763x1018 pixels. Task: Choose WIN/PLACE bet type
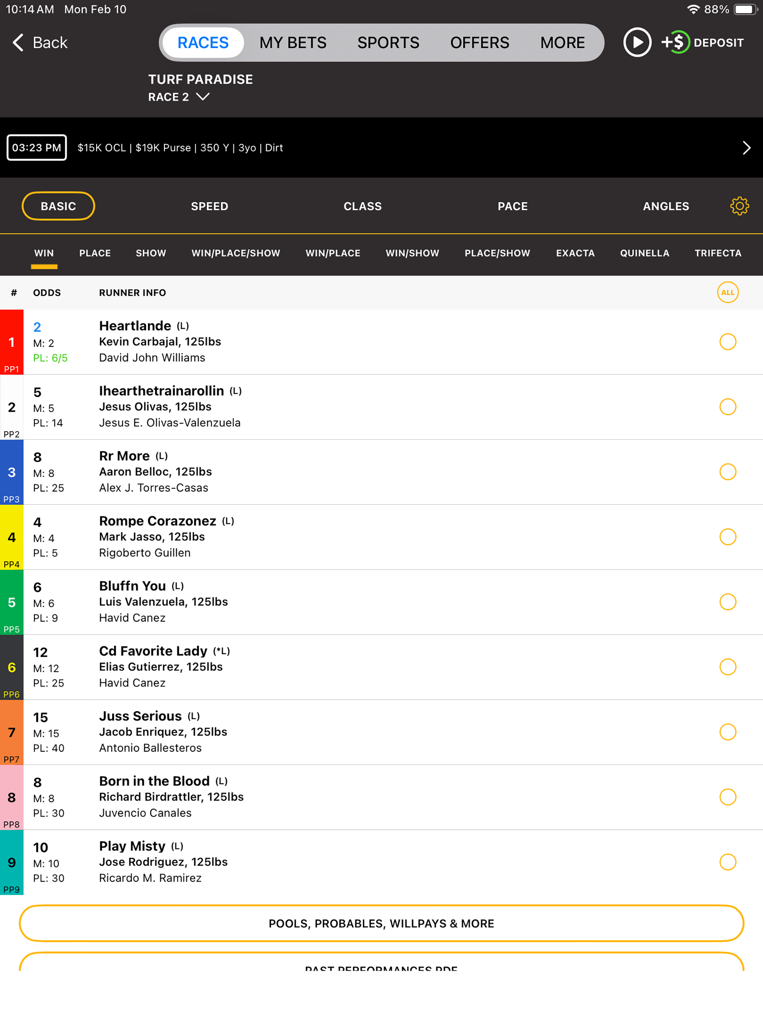pos(333,253)
